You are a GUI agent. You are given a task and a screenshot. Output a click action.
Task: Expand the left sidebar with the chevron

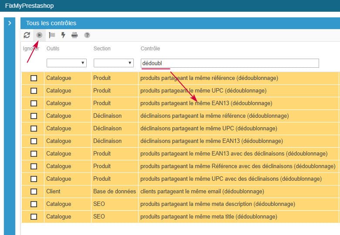(10, 23)
